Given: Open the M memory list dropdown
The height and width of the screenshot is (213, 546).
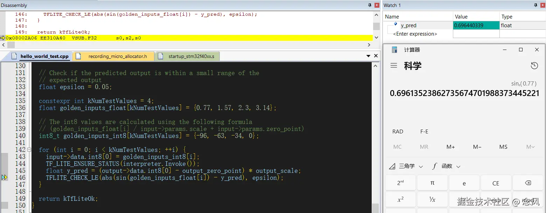Looking at the screenshot, I should tap(531, 147).
